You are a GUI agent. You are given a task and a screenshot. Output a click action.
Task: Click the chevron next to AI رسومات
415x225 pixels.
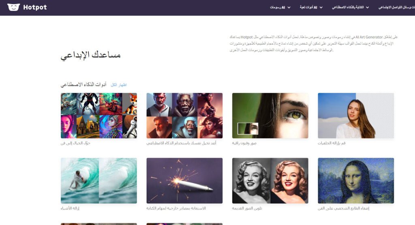click(289, 7)
